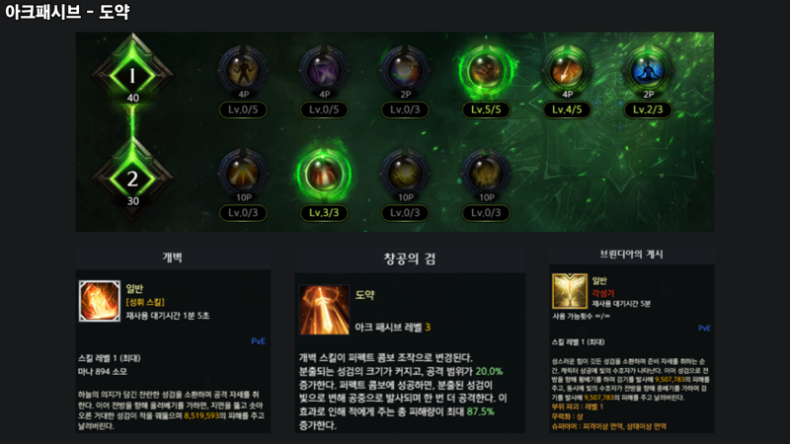Click the third tier-2 skill icon
This screenshot has height=444, width=790.
pyautogui.click(x=405, y=175)
